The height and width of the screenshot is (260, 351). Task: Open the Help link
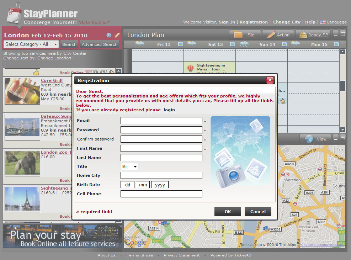(x=310, y=22)
